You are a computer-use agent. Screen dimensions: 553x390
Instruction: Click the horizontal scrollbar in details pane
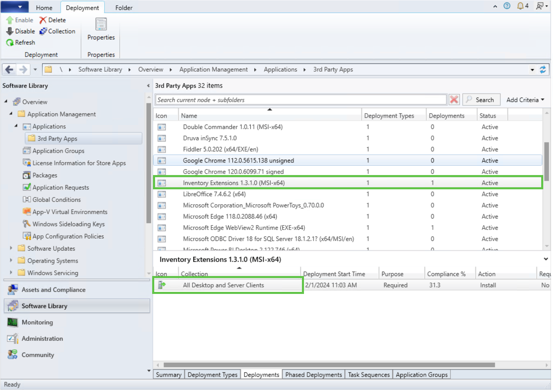[329, 365]
